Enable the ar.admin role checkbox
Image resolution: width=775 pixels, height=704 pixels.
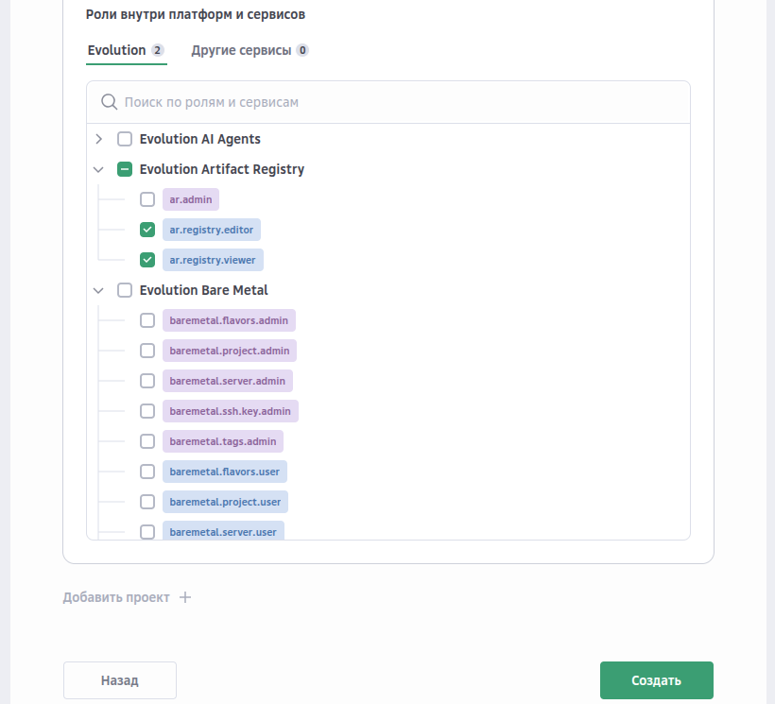[x=147, y=199]
